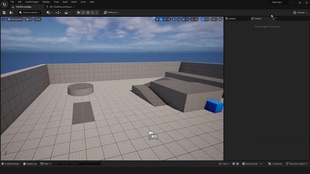Toggle scale snapping in the viewport
310x174 pixels.
(202, 19)
